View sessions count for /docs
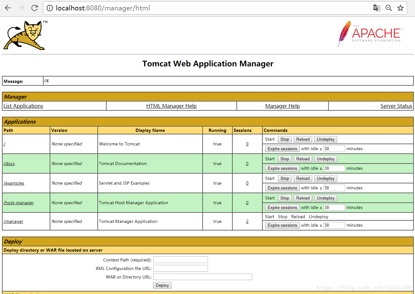The width and height of the screenshot is (415, 294). pos(247,163)
